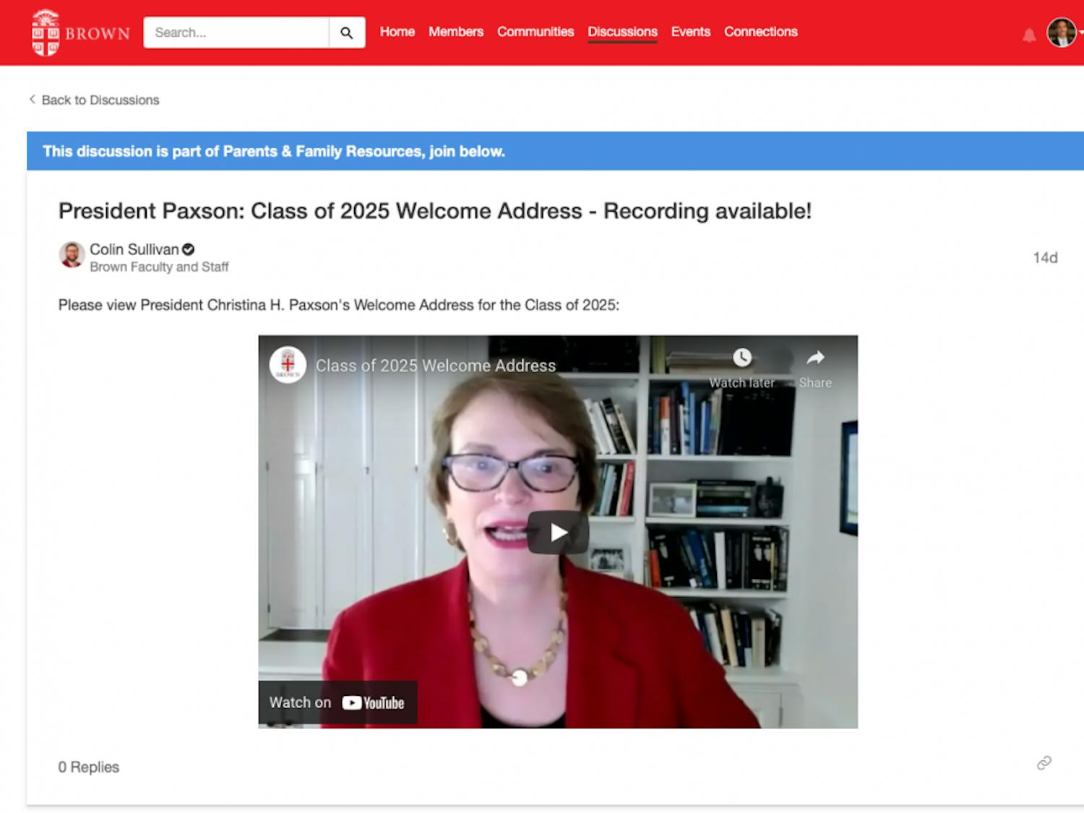Click the verified badge next to Colin Sullivan
The width and height of the screenshot is (1084, 813).
tap(188, 249)
